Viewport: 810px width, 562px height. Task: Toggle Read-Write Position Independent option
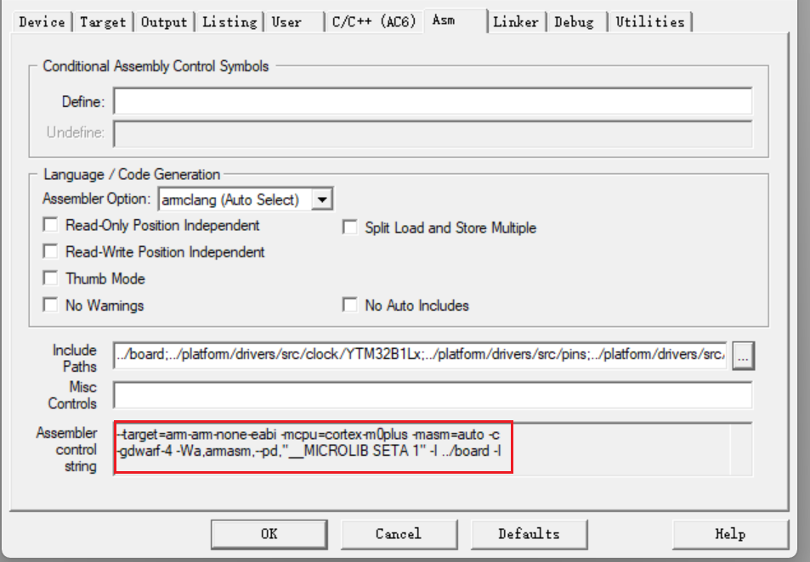(x=50, y=252)
